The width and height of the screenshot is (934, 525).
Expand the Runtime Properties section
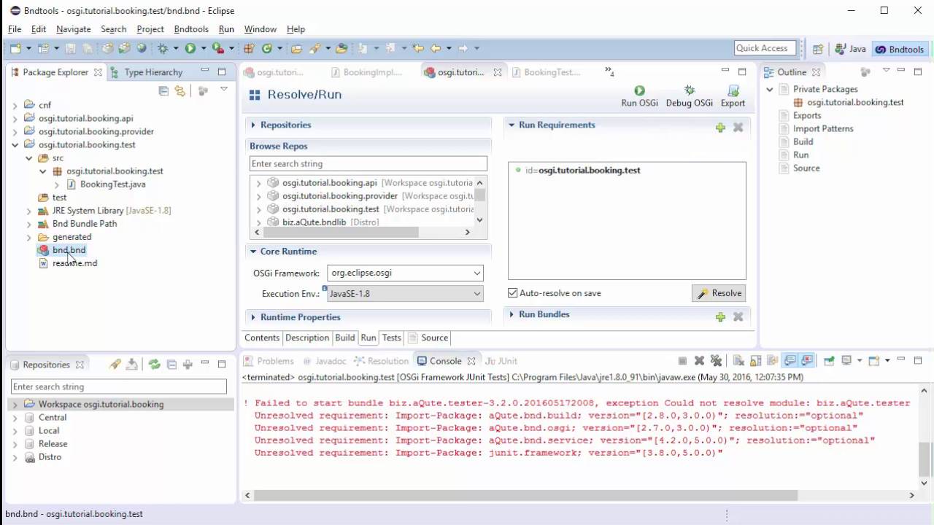(253, 317)
